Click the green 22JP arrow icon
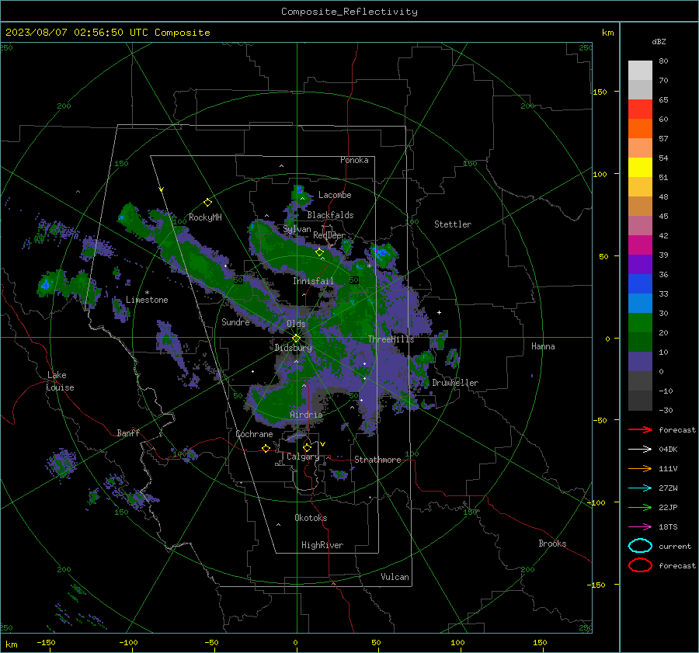Screen dimensions: 699x653 click(x=640, y=507)
